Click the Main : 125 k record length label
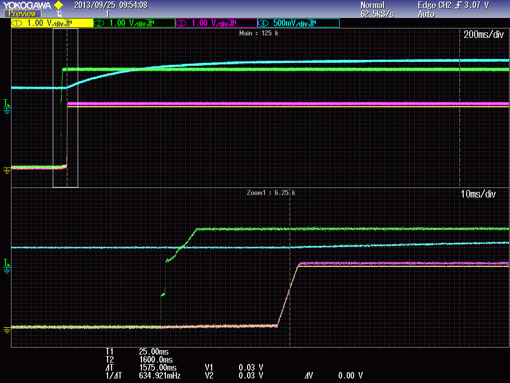The width and height of the screenshot is (510, 383). click(258, 33)
